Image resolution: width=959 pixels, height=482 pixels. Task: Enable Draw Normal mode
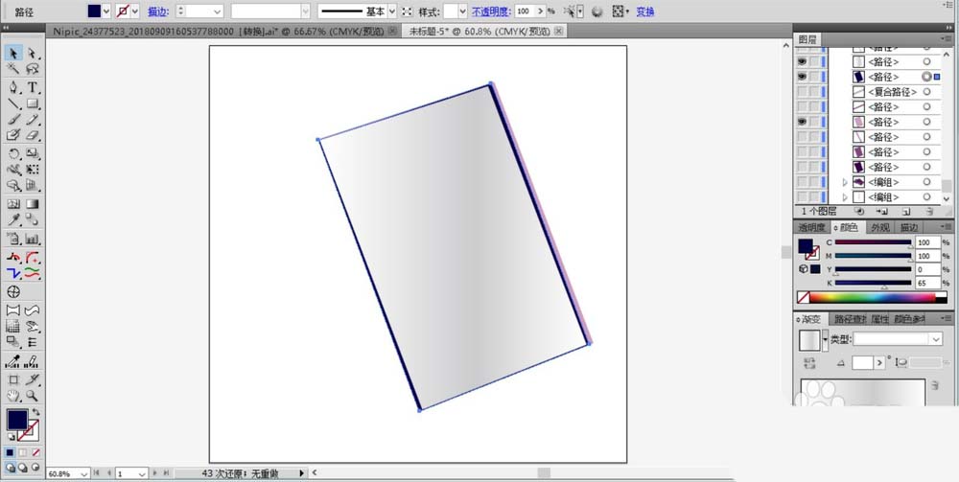(10, 468)
